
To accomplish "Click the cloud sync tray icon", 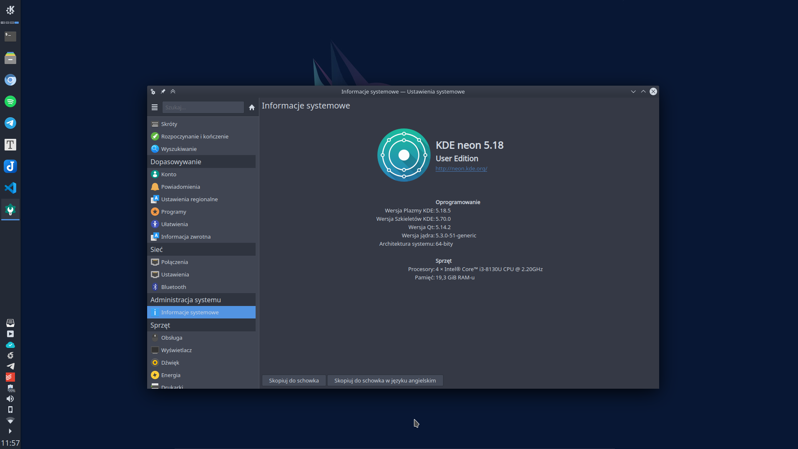I will coord(10,345).
